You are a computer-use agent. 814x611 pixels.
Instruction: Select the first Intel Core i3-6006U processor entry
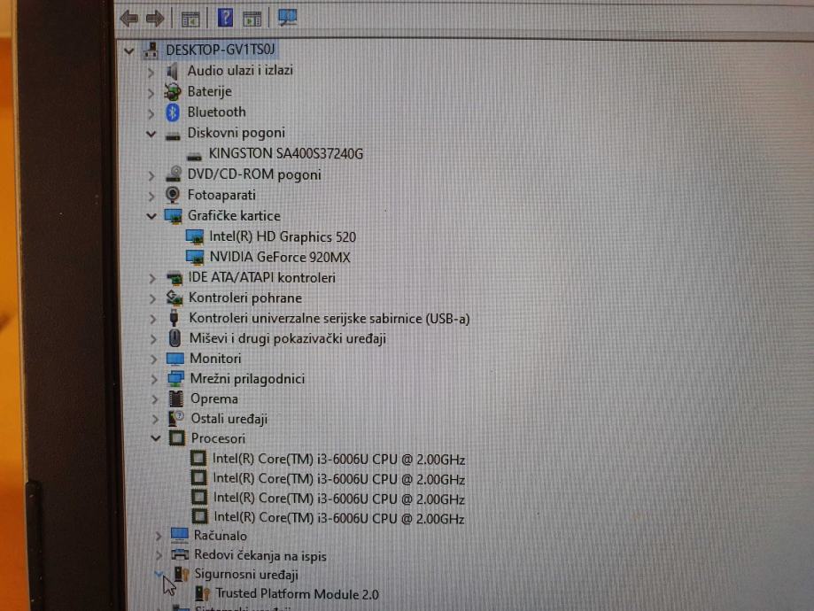[338, 460]
